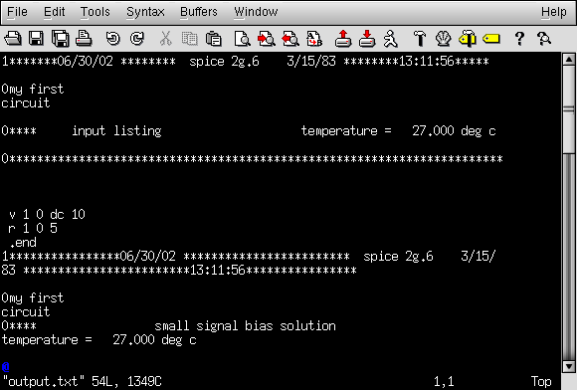577x390 pixels.
Task: Load session using up-arrow disk icon
Action: [343, 38]
